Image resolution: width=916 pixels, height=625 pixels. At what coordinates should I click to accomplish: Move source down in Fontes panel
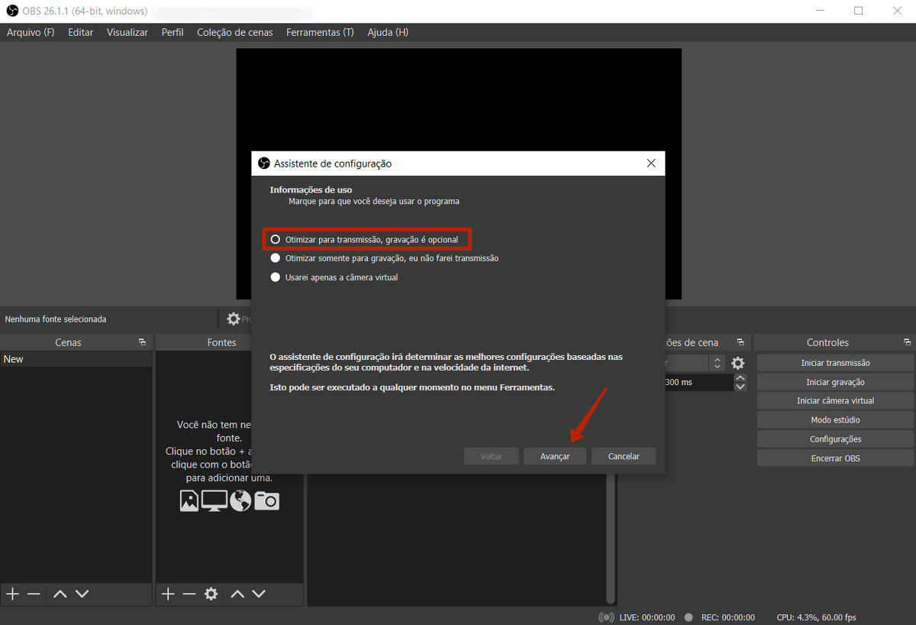tap(259, 594)
